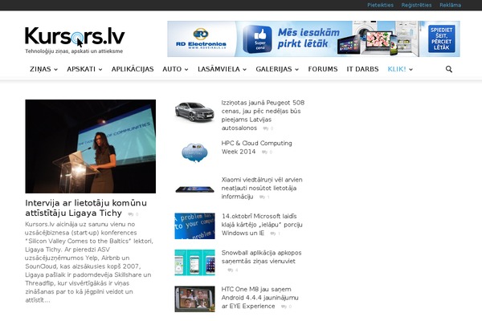Open Peugeot 508 cenas article headline
The image size is (482, 321).
[263, 116]
